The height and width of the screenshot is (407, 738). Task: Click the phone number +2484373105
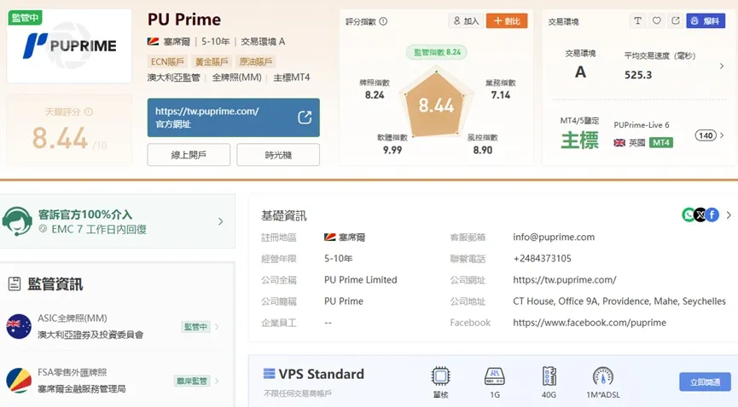[x=542, y=259]
